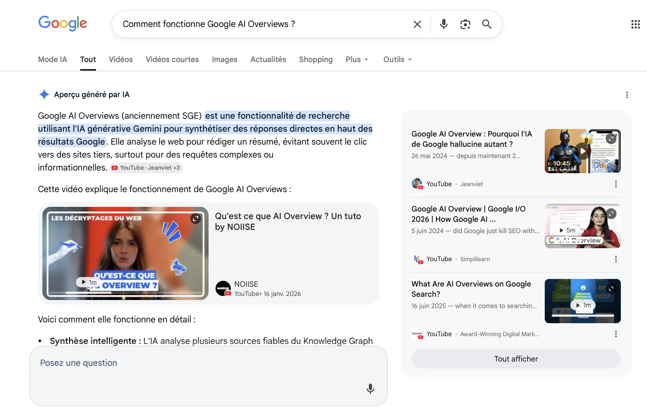Viewport: 647px width, 416px height.
Task: Click microphone in Posez une question box
Action: (x=370, y=389)
